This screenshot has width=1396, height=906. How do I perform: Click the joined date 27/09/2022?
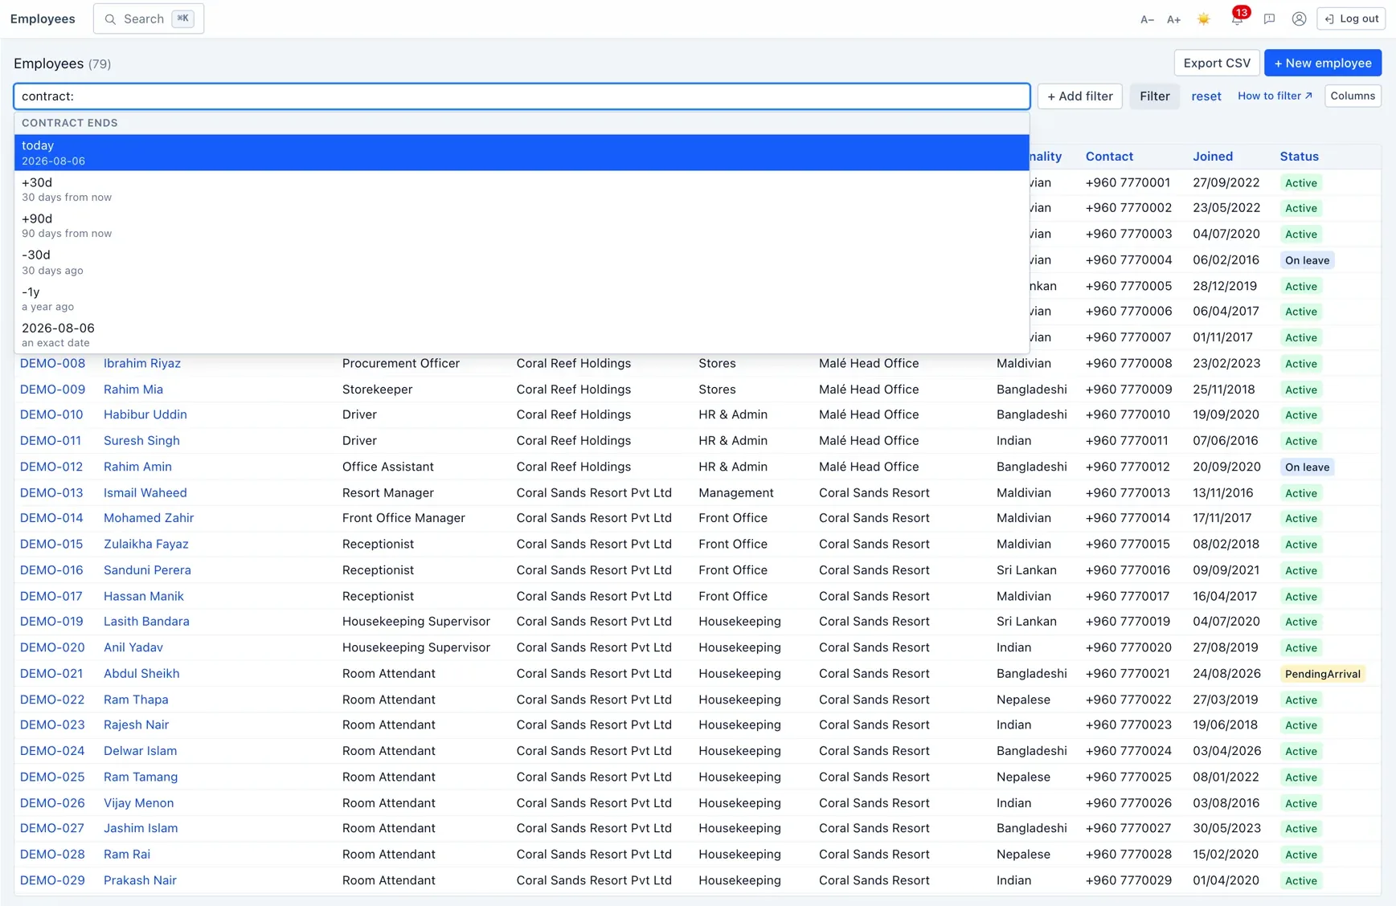coord(1226,183)
